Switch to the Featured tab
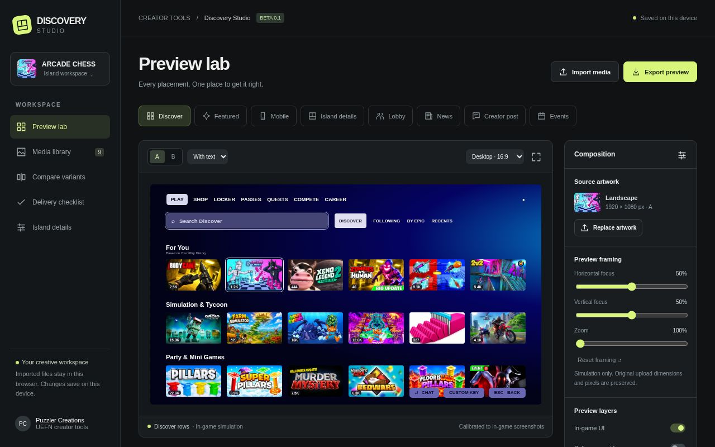The width and height of the screenshot is (715, 447). [x=221, y=116]
